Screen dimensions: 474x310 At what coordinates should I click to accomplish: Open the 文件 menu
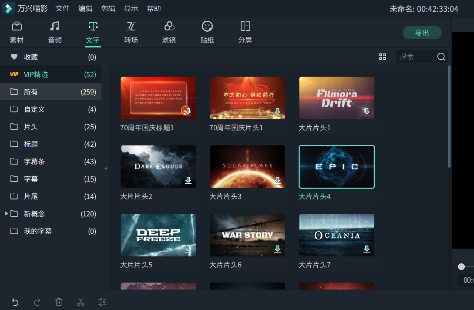[x=63, y=9]
